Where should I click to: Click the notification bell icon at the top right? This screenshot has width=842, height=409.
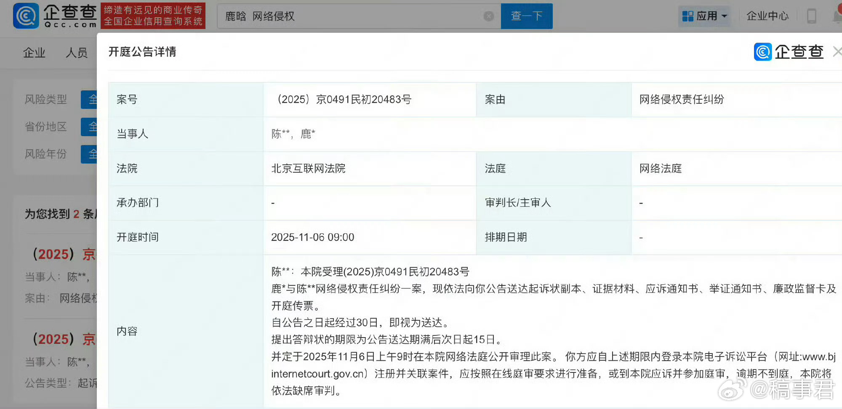click(x=837, y=16)
